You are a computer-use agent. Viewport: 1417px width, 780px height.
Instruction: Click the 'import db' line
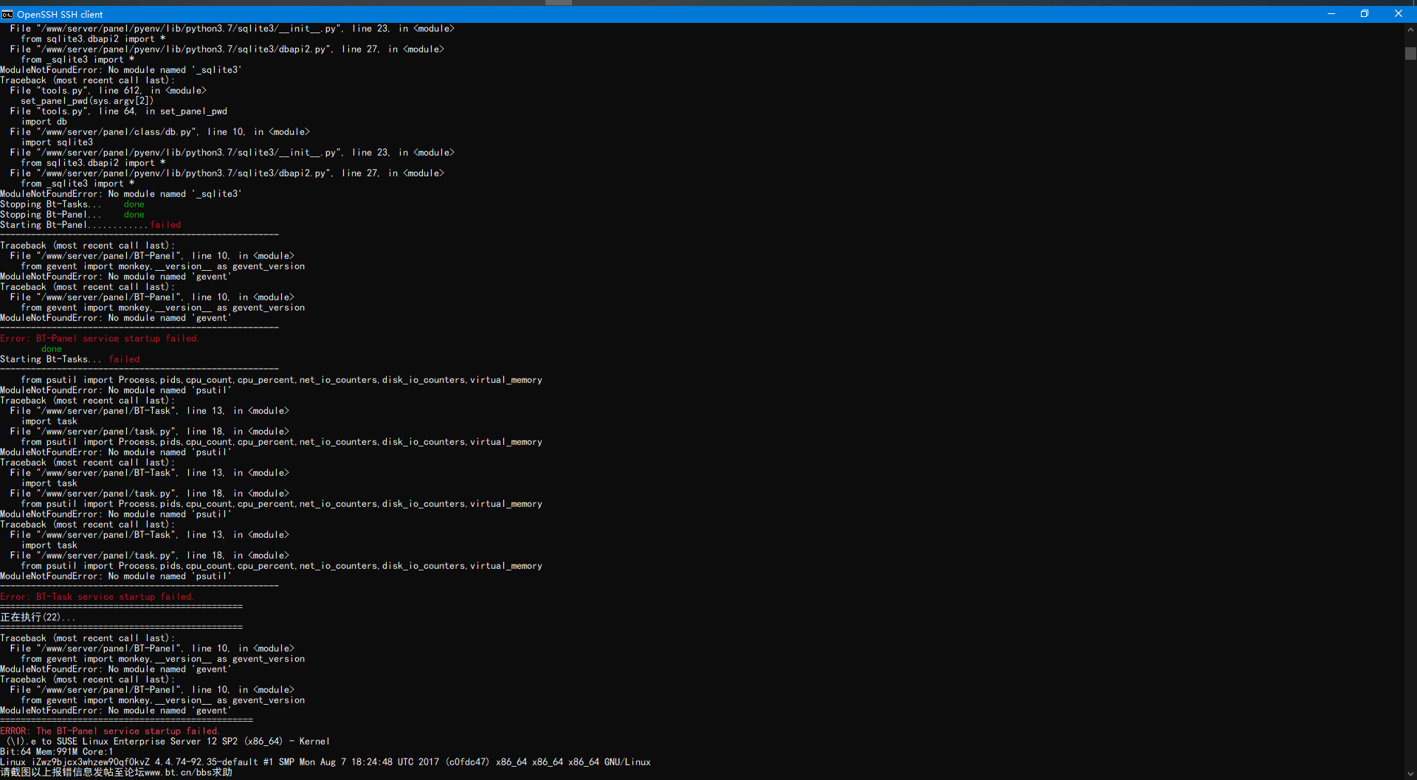click(x=44, y=122)
